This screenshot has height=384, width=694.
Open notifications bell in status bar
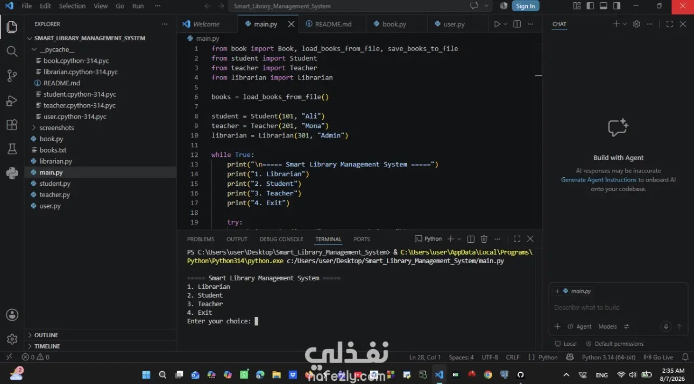pos(685,357)
